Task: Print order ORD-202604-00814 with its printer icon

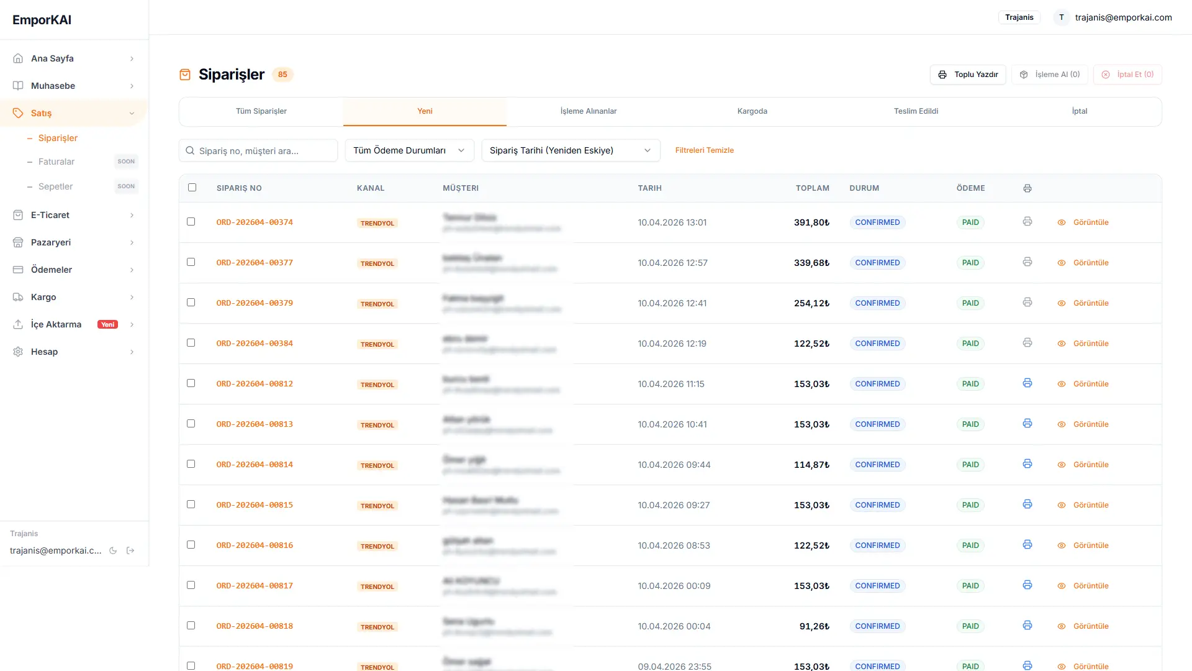Action: point(1027,464)
